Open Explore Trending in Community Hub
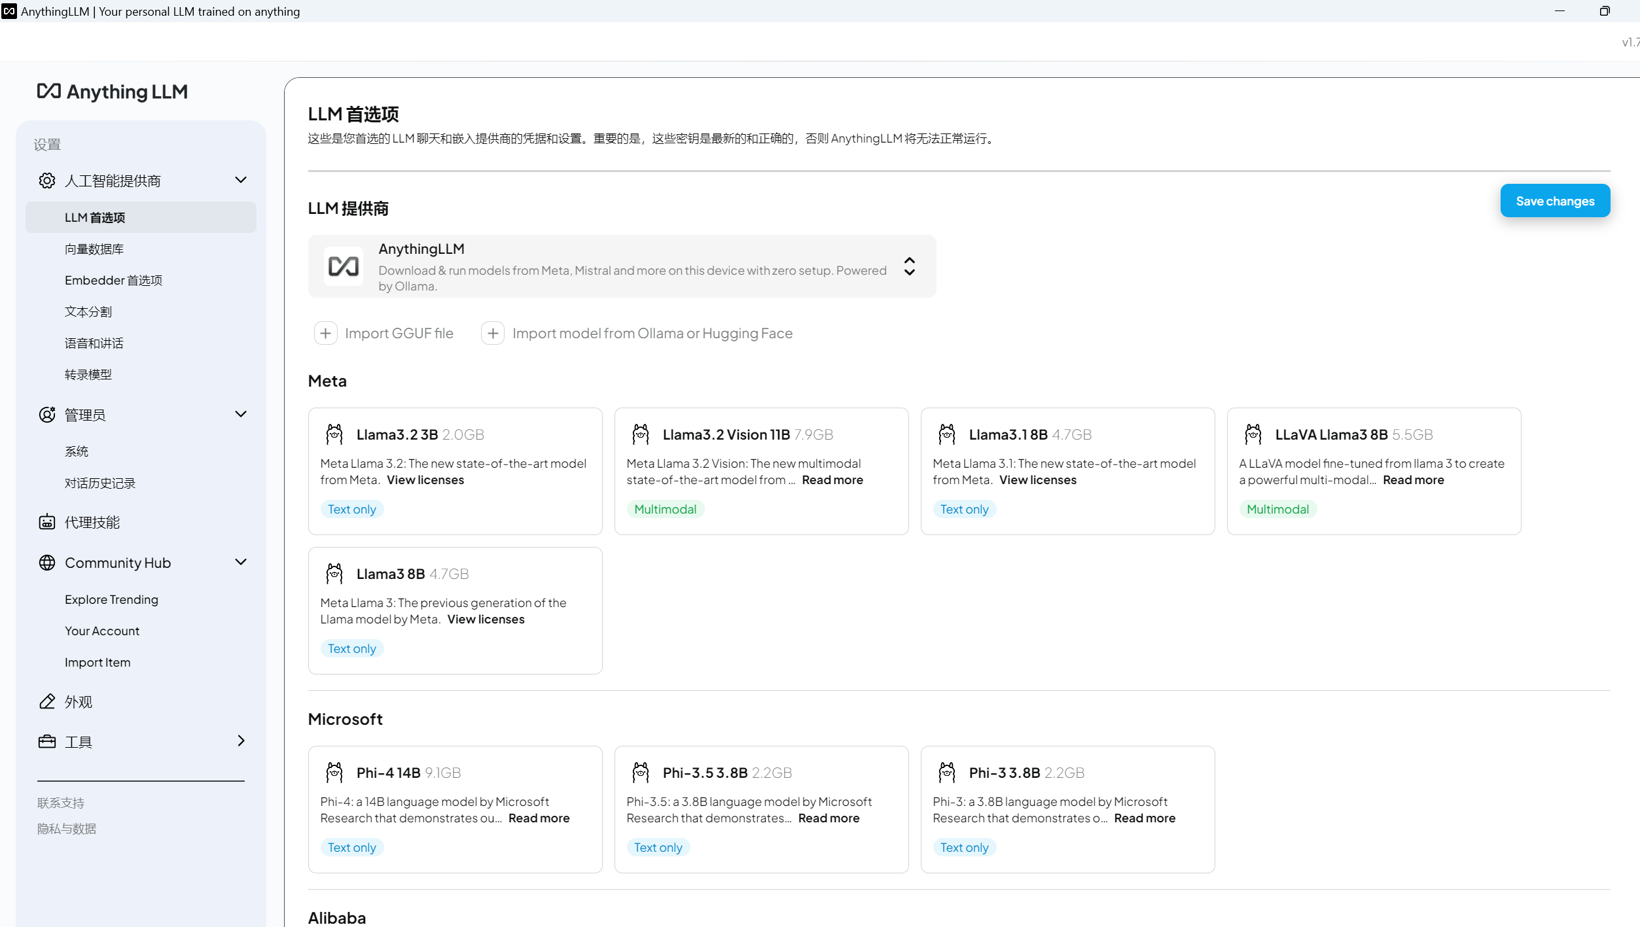Viewport: 1640px width, 927px height. pos(111,599)
